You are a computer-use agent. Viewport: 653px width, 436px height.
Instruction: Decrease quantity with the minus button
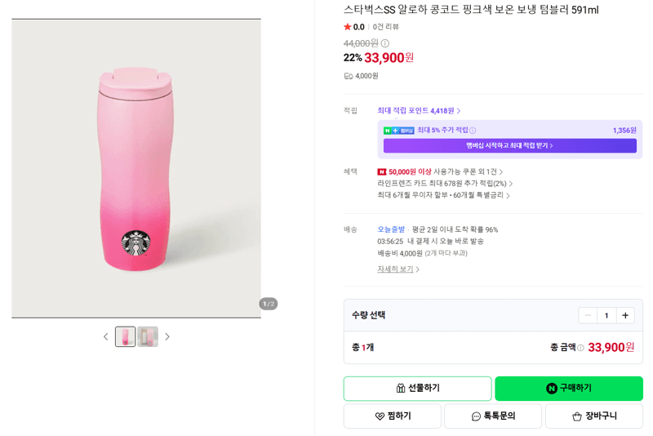(x=588, y=316)
